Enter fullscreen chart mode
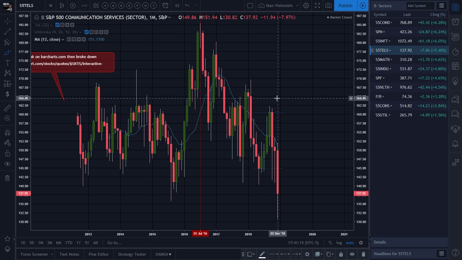The width and height of the screenshot is (462, 260). pyautogui.click(x=317, y=5)
